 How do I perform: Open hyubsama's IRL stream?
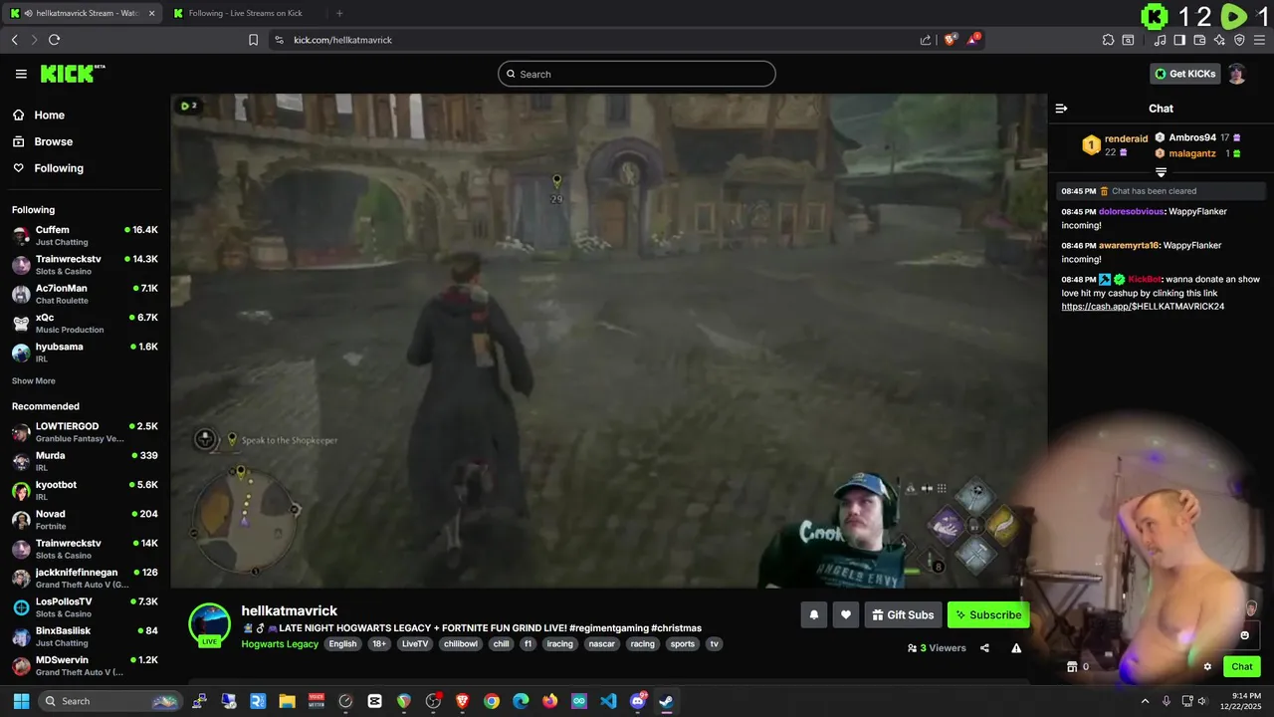85,352
